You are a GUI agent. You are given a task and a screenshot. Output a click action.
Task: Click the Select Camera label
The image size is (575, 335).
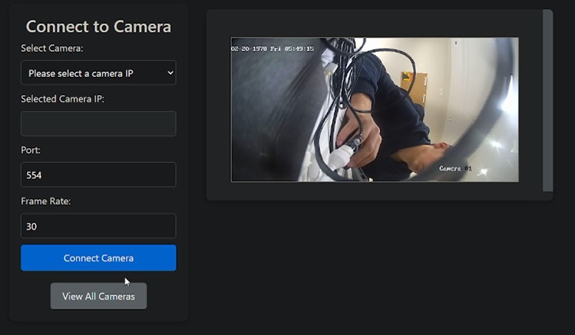[x=52, y=48]
